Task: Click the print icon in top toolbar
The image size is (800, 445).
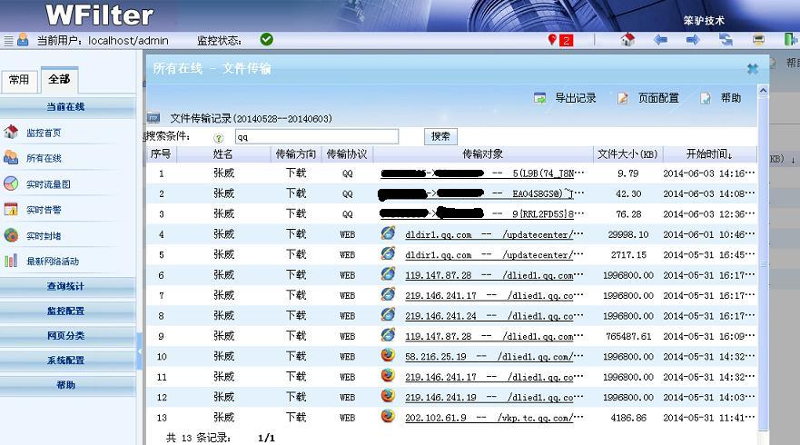Action: (758, 40)
